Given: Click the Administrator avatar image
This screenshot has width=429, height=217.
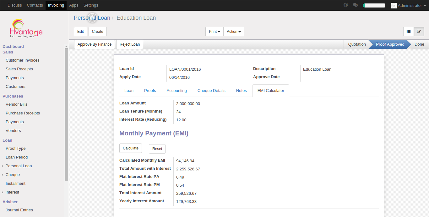Looking at the screenshot, I should (x=394, y=5).
